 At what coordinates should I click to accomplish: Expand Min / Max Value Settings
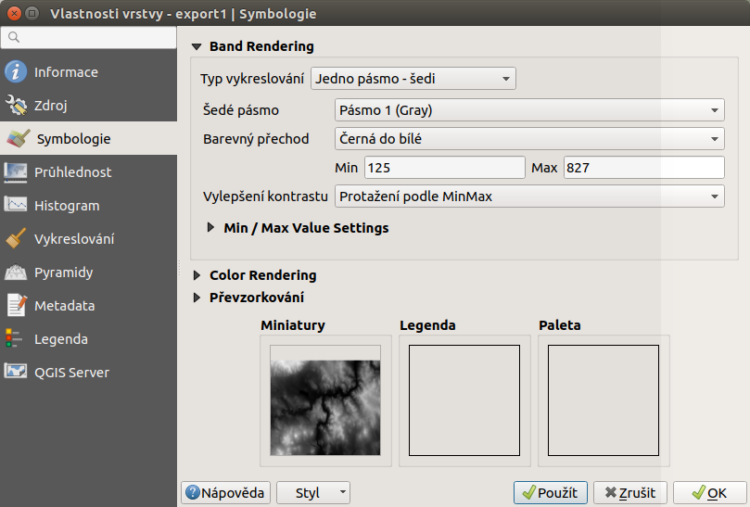coord(210,228)
